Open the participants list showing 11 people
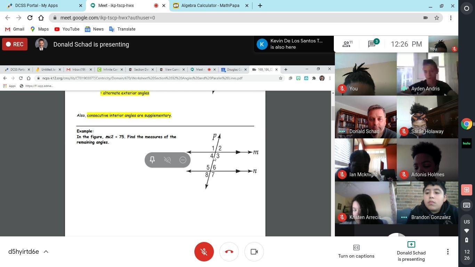Screen dimensions: 475x267 point(347,44)
